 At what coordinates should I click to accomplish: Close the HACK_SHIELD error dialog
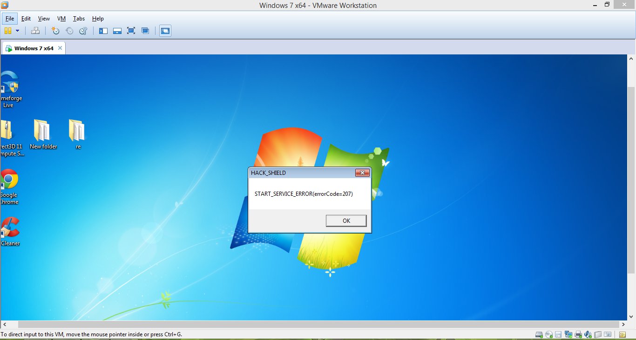tap(362, 173)
